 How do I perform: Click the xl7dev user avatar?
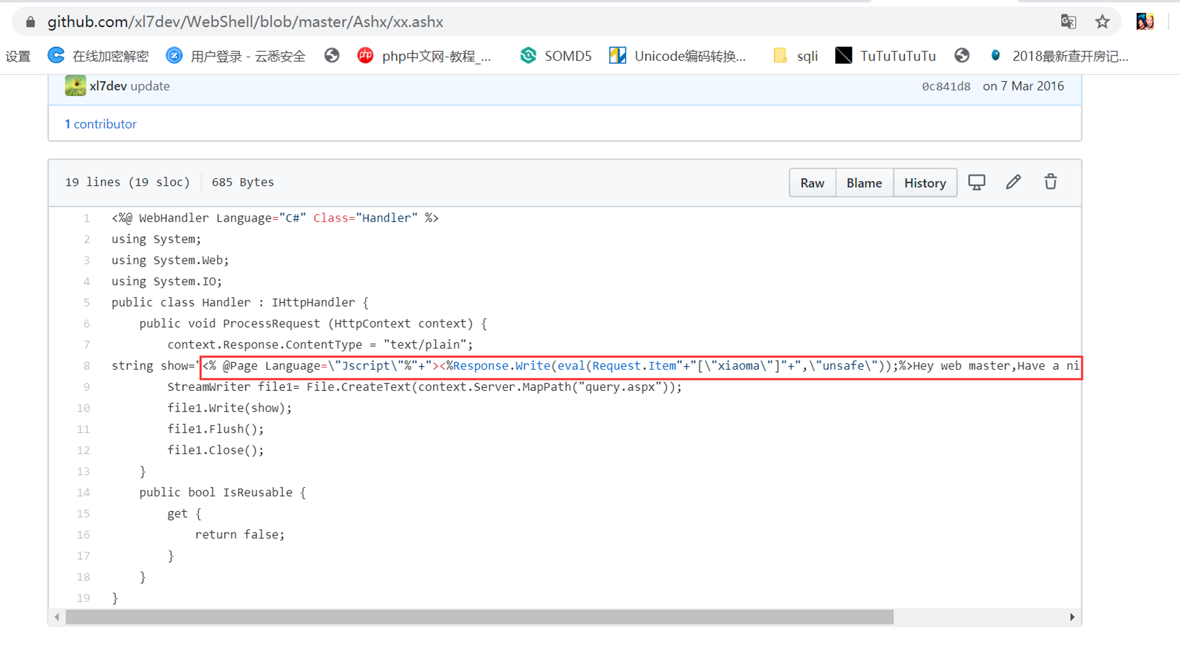pyautogui.click(x=75, y=86)
